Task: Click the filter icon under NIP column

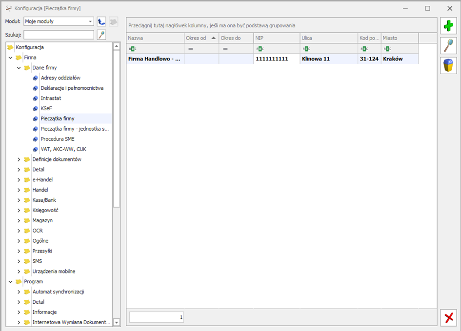Action: tap(260, 49)
